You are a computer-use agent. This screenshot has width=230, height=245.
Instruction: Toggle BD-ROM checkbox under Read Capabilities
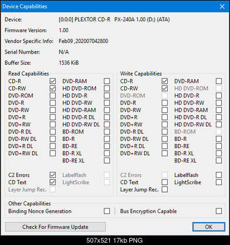point(107,132)
